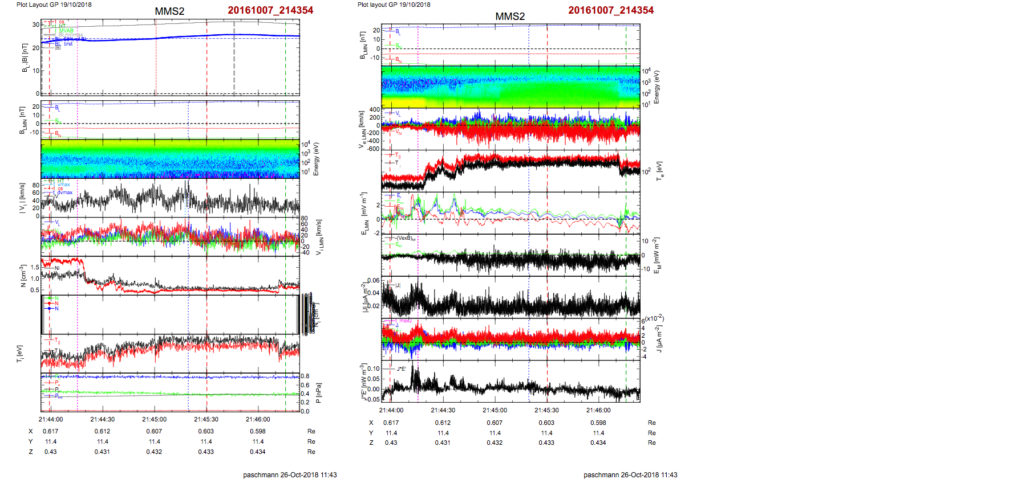Click the Ti [eV] temperature panel on the left plot
The height and width of the screenshot is (479, 1029).
[x=170, y=353]
